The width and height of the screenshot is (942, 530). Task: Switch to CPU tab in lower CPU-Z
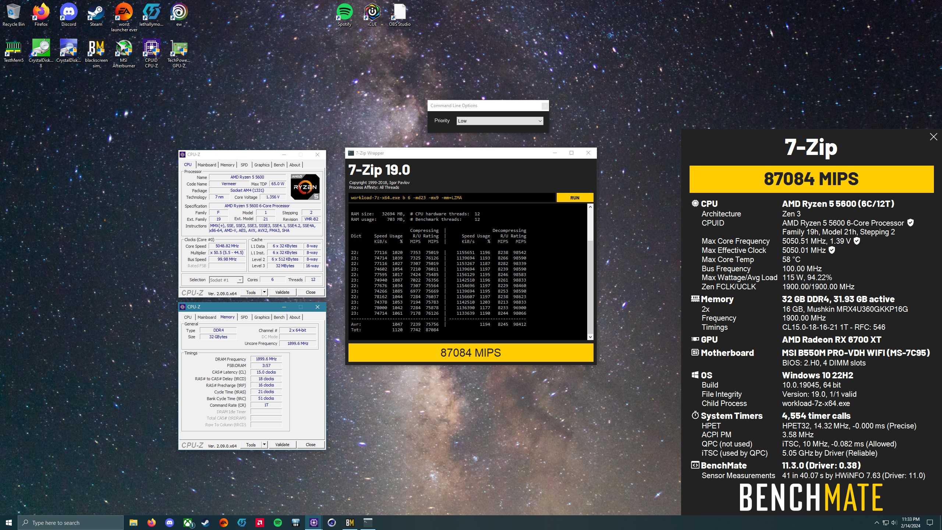[188, 317]
